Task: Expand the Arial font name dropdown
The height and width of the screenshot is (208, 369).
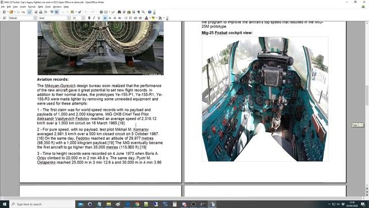Action: pyautogui.click(x=69, y=18)
